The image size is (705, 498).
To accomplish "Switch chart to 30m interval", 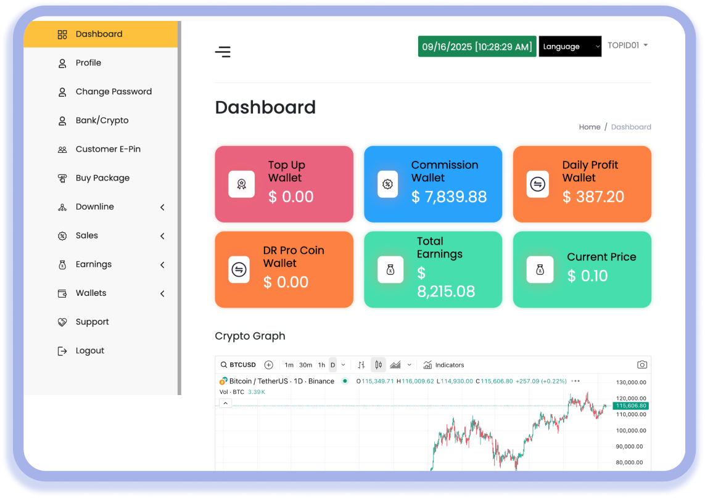I will [x=305, y=365].
